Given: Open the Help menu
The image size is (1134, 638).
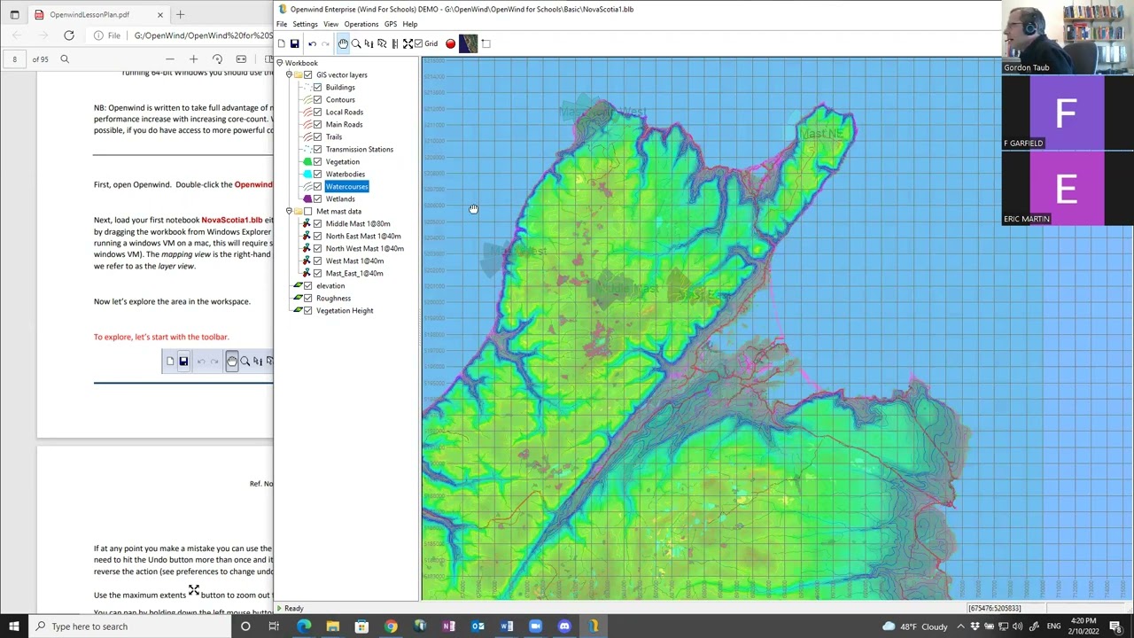Looking at the screenshot, I should (x=409, y=24).
